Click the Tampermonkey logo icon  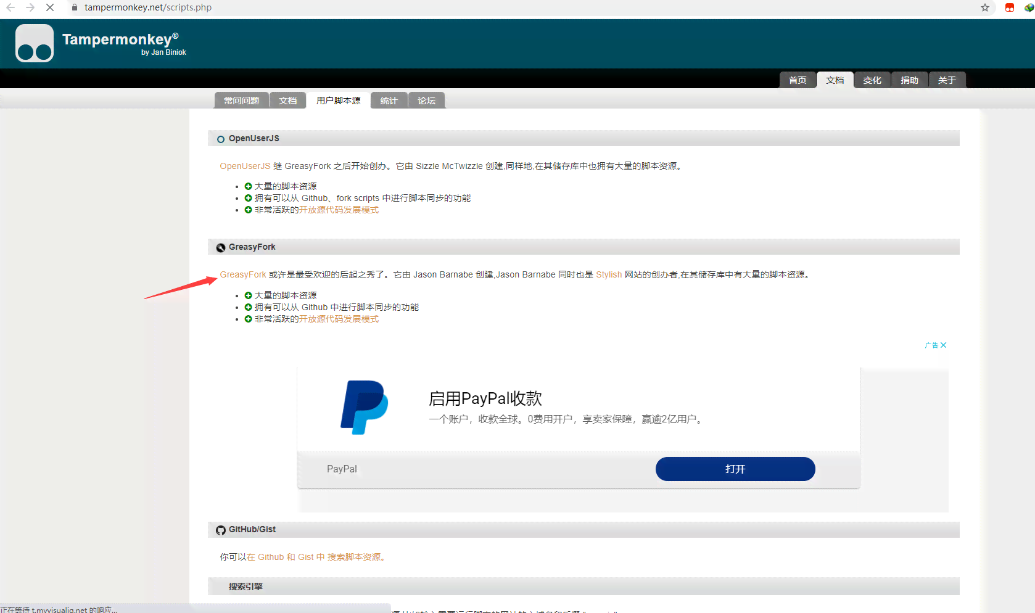(x=35, y=43)
